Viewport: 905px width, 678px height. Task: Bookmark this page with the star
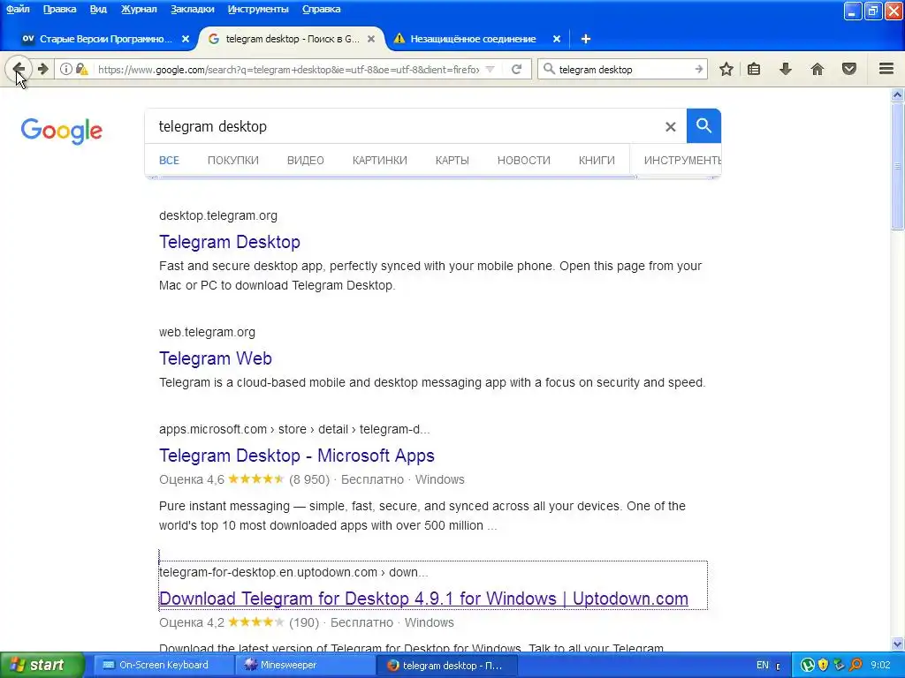tap(726, 69)
